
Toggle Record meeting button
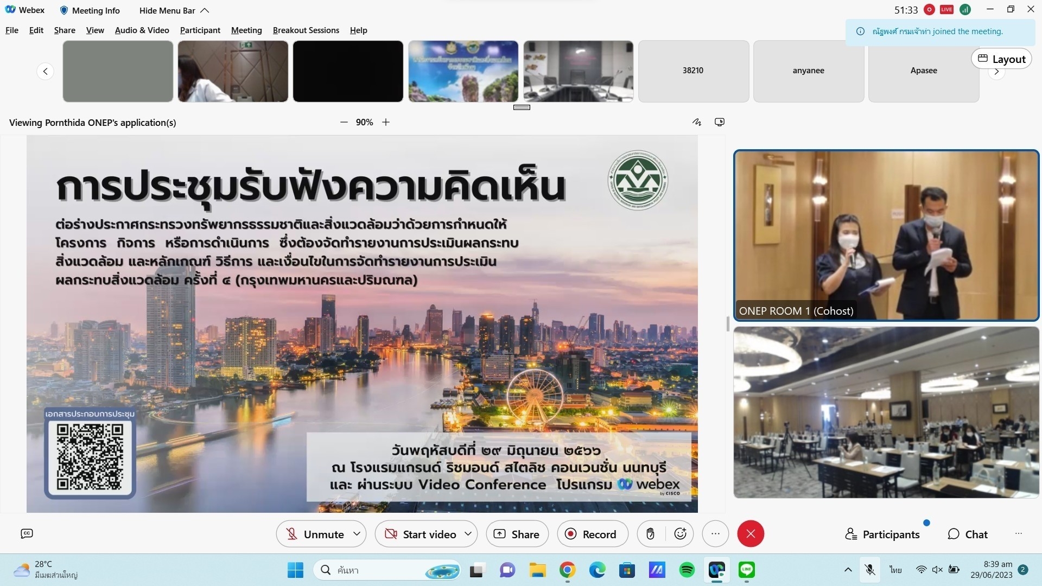592,534
